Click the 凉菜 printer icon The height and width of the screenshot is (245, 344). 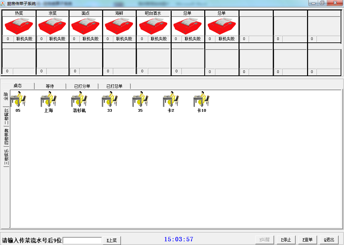pyautogui.click(x=52, y=26)
